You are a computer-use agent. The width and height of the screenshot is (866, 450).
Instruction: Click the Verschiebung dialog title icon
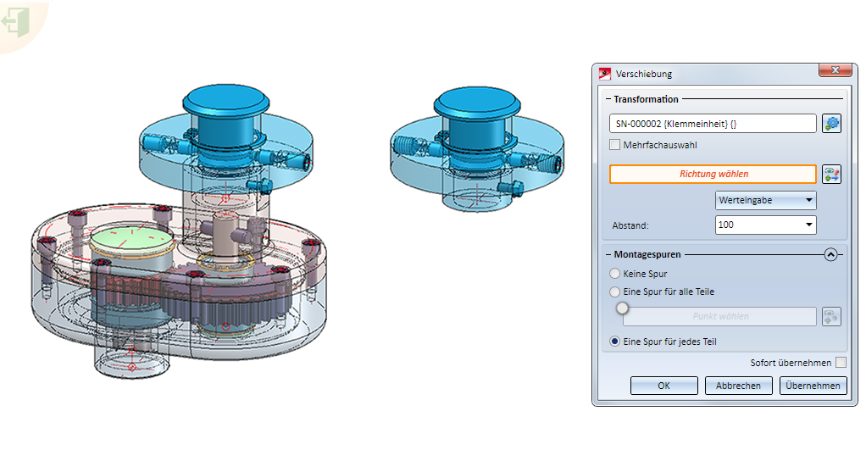point(605,74)
